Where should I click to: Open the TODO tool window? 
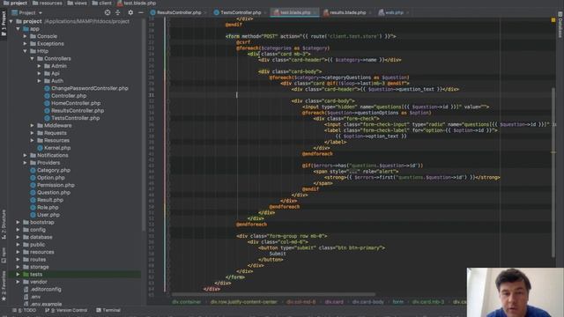click(25, 310)
